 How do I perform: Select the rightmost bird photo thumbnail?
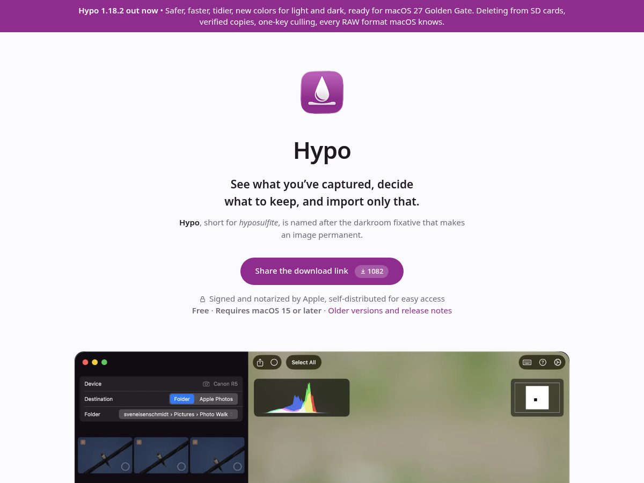tap(217, 455)
